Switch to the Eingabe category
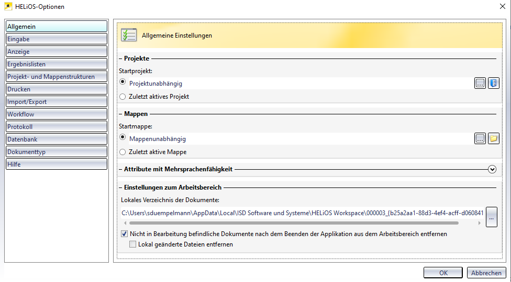511x282 pixels. (57, 39)
